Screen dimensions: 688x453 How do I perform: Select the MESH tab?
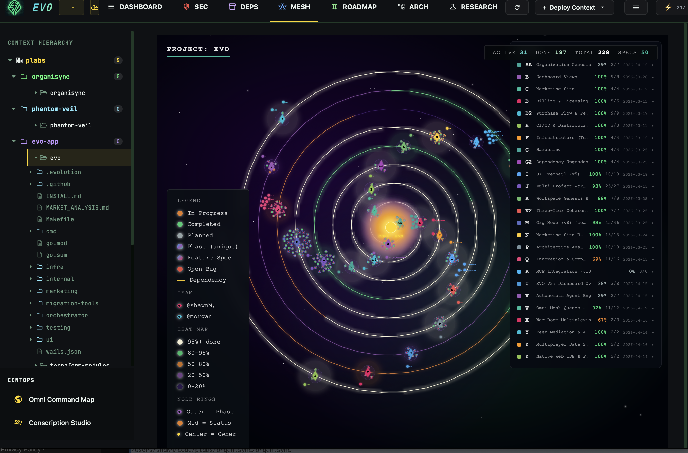(x=294, y=7)
